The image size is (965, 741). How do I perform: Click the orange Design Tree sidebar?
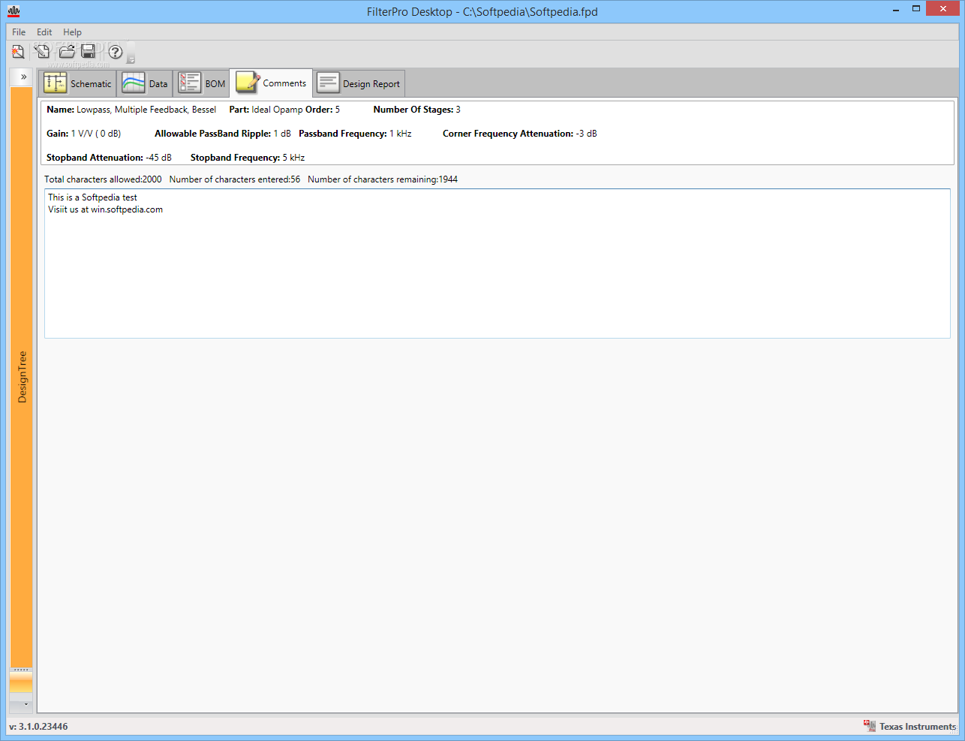pyautogui.click(x=22, y=376)
